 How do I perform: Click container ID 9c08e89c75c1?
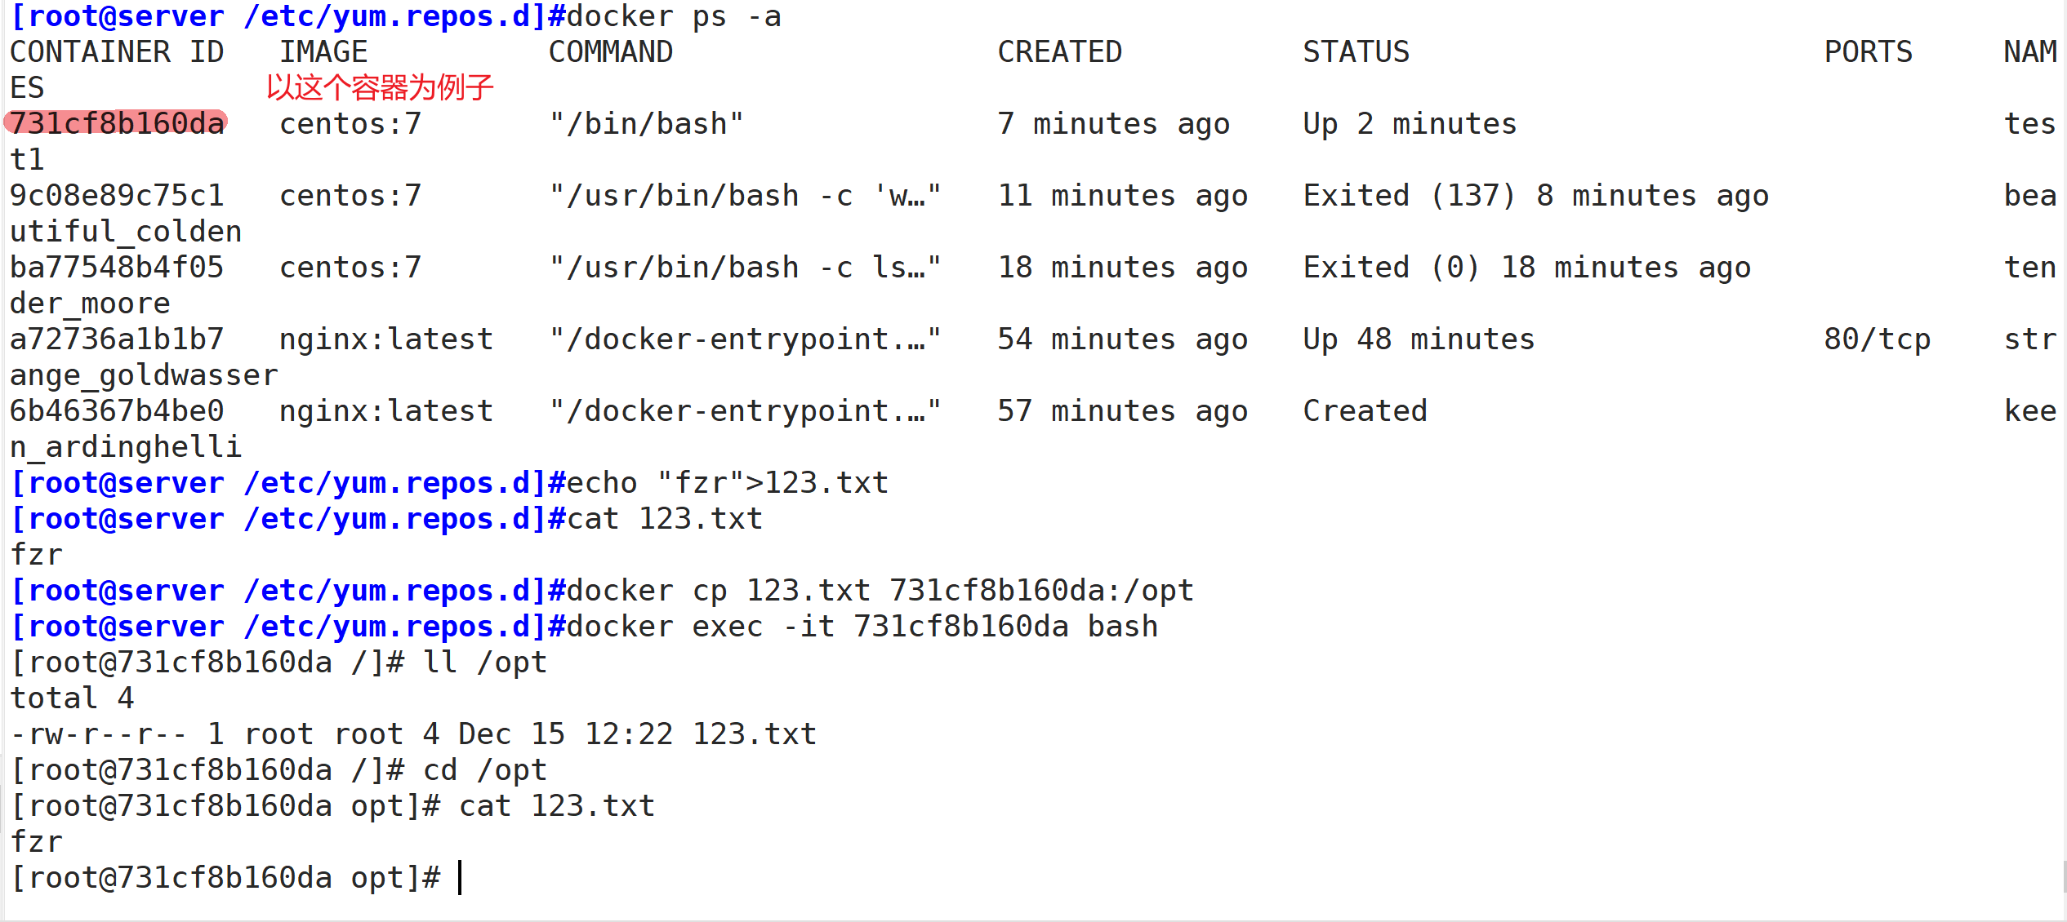click(117, 196)
